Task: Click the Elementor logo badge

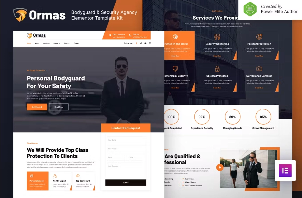Action: (x=285, y=170)
